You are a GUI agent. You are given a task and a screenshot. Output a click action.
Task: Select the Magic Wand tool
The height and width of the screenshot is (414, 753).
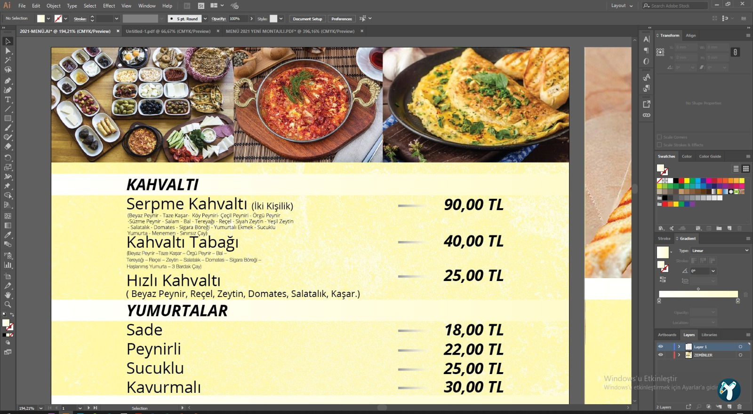click(8, 60)
